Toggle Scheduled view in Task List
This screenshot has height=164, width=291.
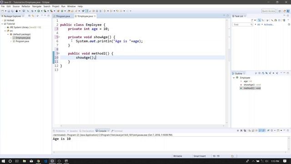(x=263, y=20)
